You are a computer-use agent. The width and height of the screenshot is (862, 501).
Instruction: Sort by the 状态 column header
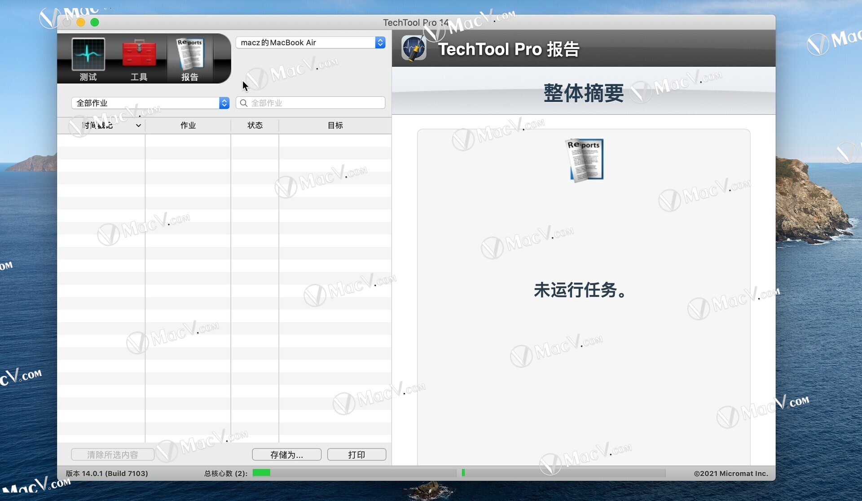255,126
